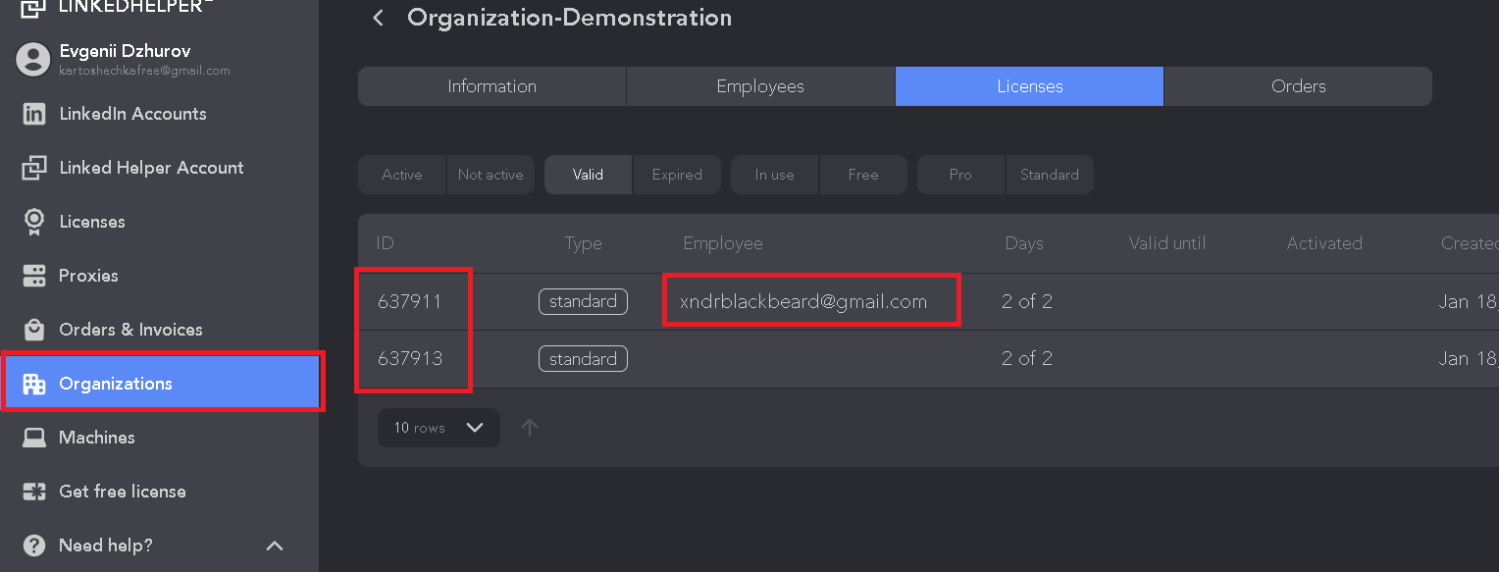This screenshot has height=572, width=1499.
Task: Toggle the Standard license type filter
Action: coord(1050,175)
